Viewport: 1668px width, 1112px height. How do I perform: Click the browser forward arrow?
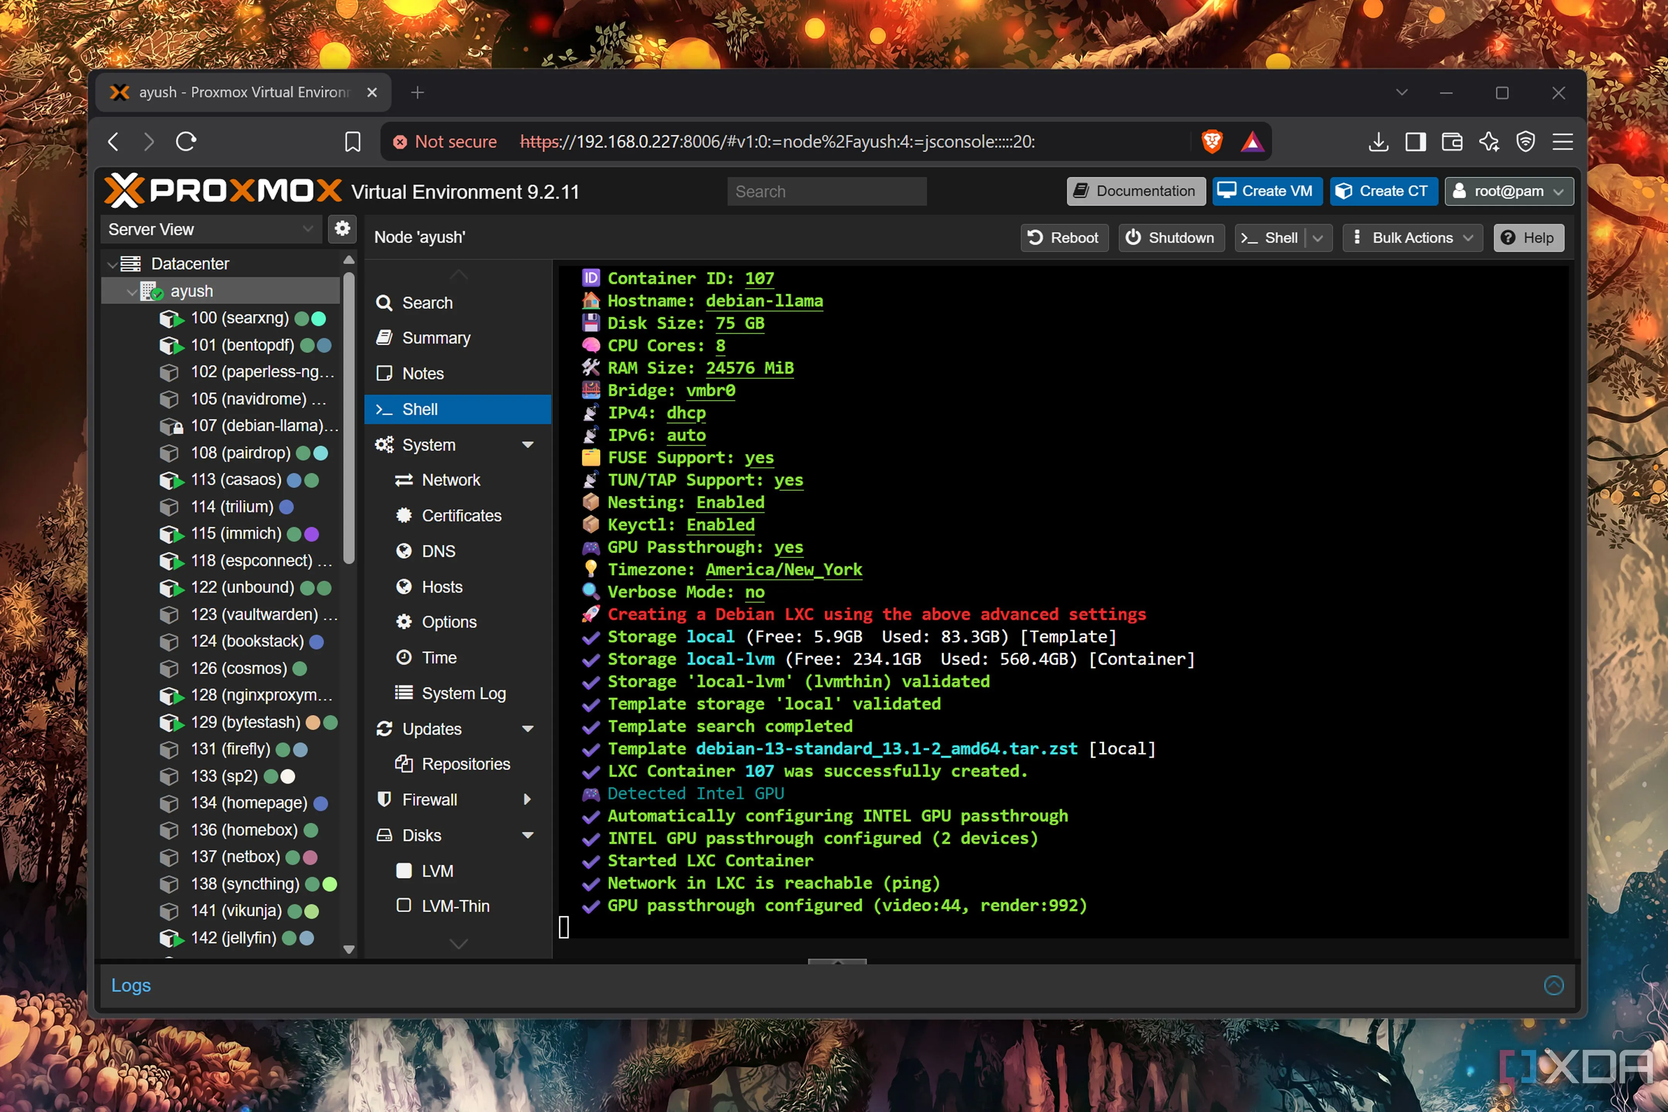pyautogui.click(x=148, y=142)
